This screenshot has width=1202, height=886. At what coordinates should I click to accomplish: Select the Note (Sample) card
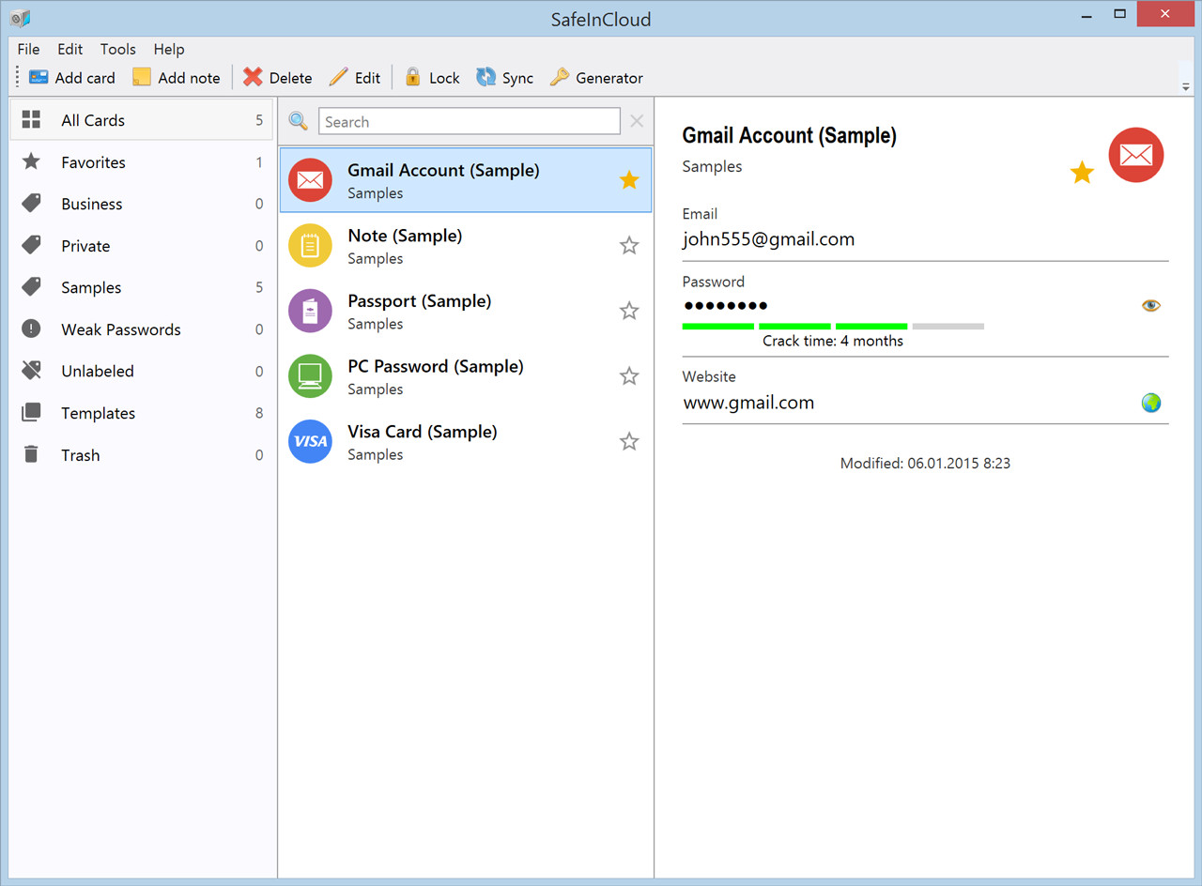click(x=466, y=246)
